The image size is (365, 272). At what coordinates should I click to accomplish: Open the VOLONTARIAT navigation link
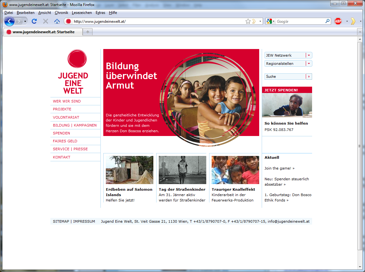point(66,117)
